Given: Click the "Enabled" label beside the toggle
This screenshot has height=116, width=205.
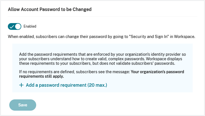Looking at the screenshot, I should tap(30, 26).
